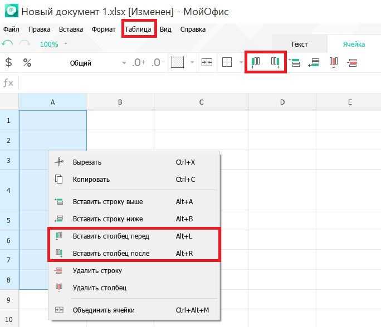The image size is (381, 327).
Task: Switch to the Текст tab
Action: 299,44
